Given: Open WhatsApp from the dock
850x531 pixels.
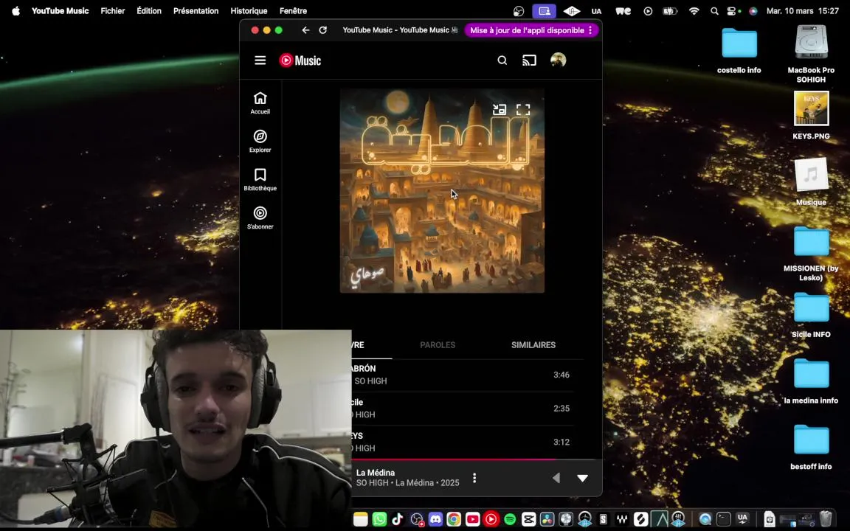Looking at the screenshot, I should [x=379, y=519].
